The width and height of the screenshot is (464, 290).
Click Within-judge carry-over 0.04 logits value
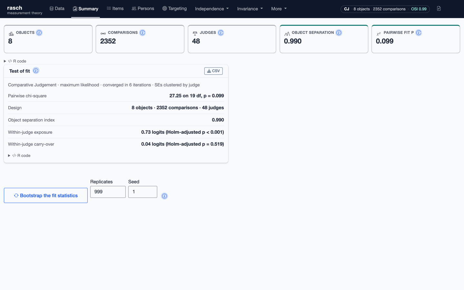[x=182, y=144]
